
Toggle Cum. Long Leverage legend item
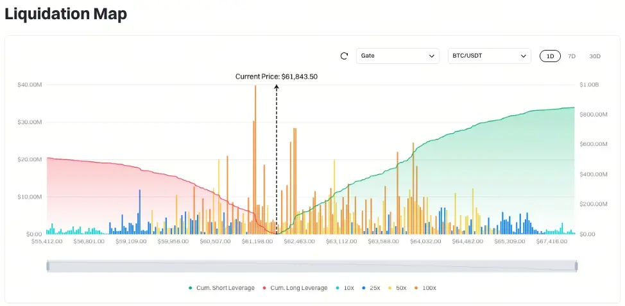(295, 287)
